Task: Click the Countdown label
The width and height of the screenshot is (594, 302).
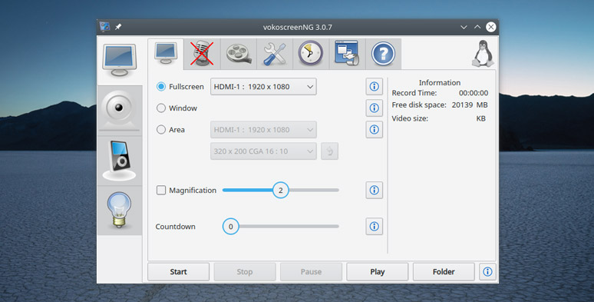Action: click(x=176, y=227)
